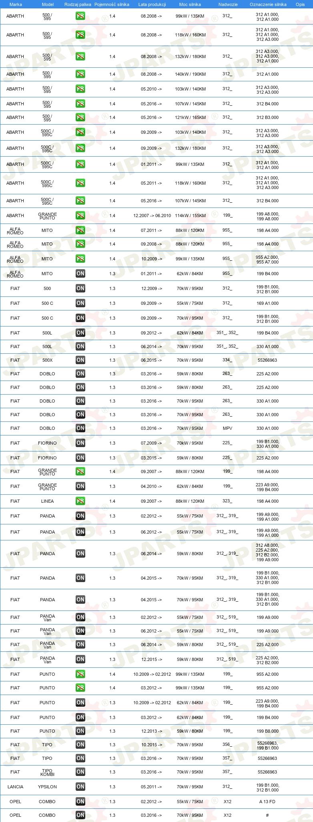Screen dimensions: 313x822
Task: Click diesel ON icon in Fiat Panda 02.2012 row
Action: pos(80,516)
